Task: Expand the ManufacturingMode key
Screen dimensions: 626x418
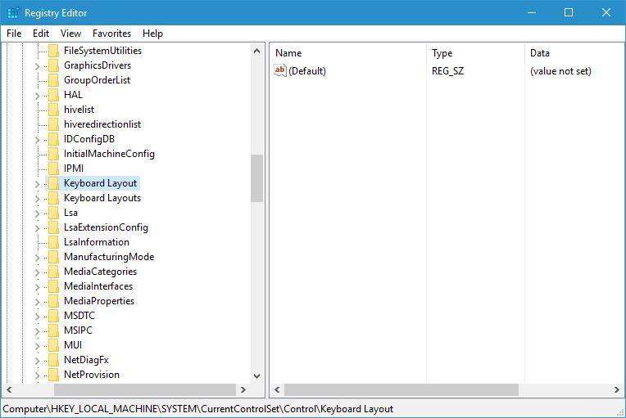Action: coord(37,258)
